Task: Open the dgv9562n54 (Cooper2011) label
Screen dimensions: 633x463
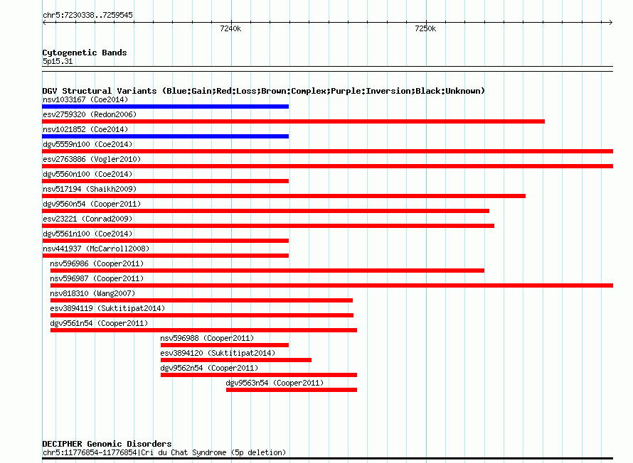Action: point(209,368)
